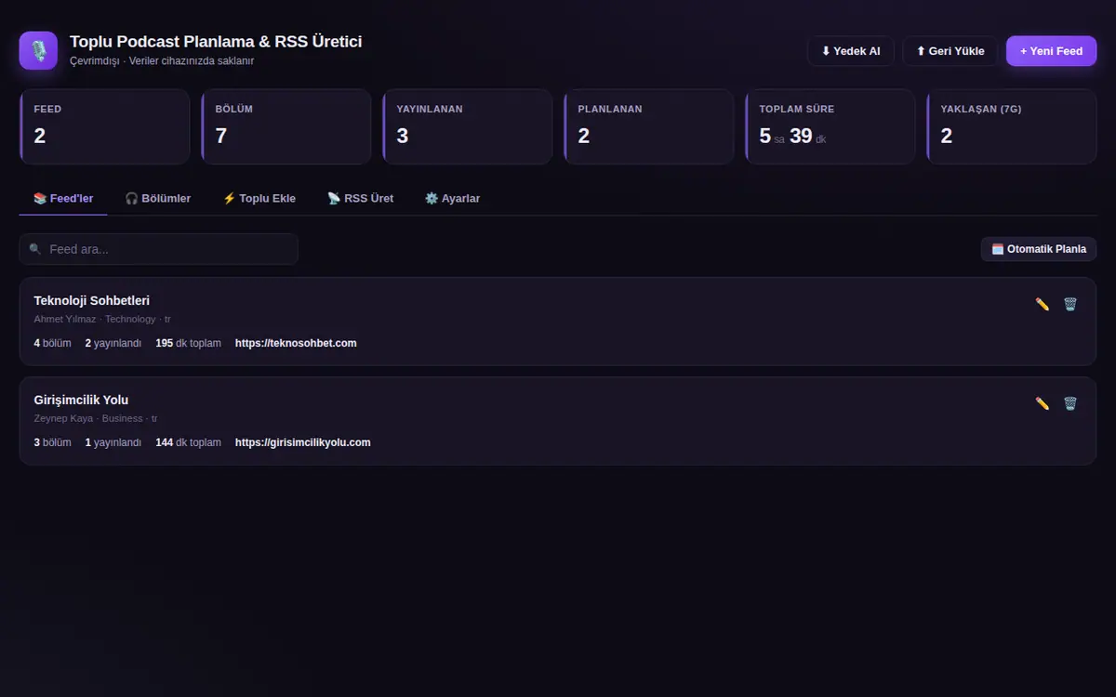Click the Toplam Süre stat card
1116x697 pixels.
[x=830, y=126]
